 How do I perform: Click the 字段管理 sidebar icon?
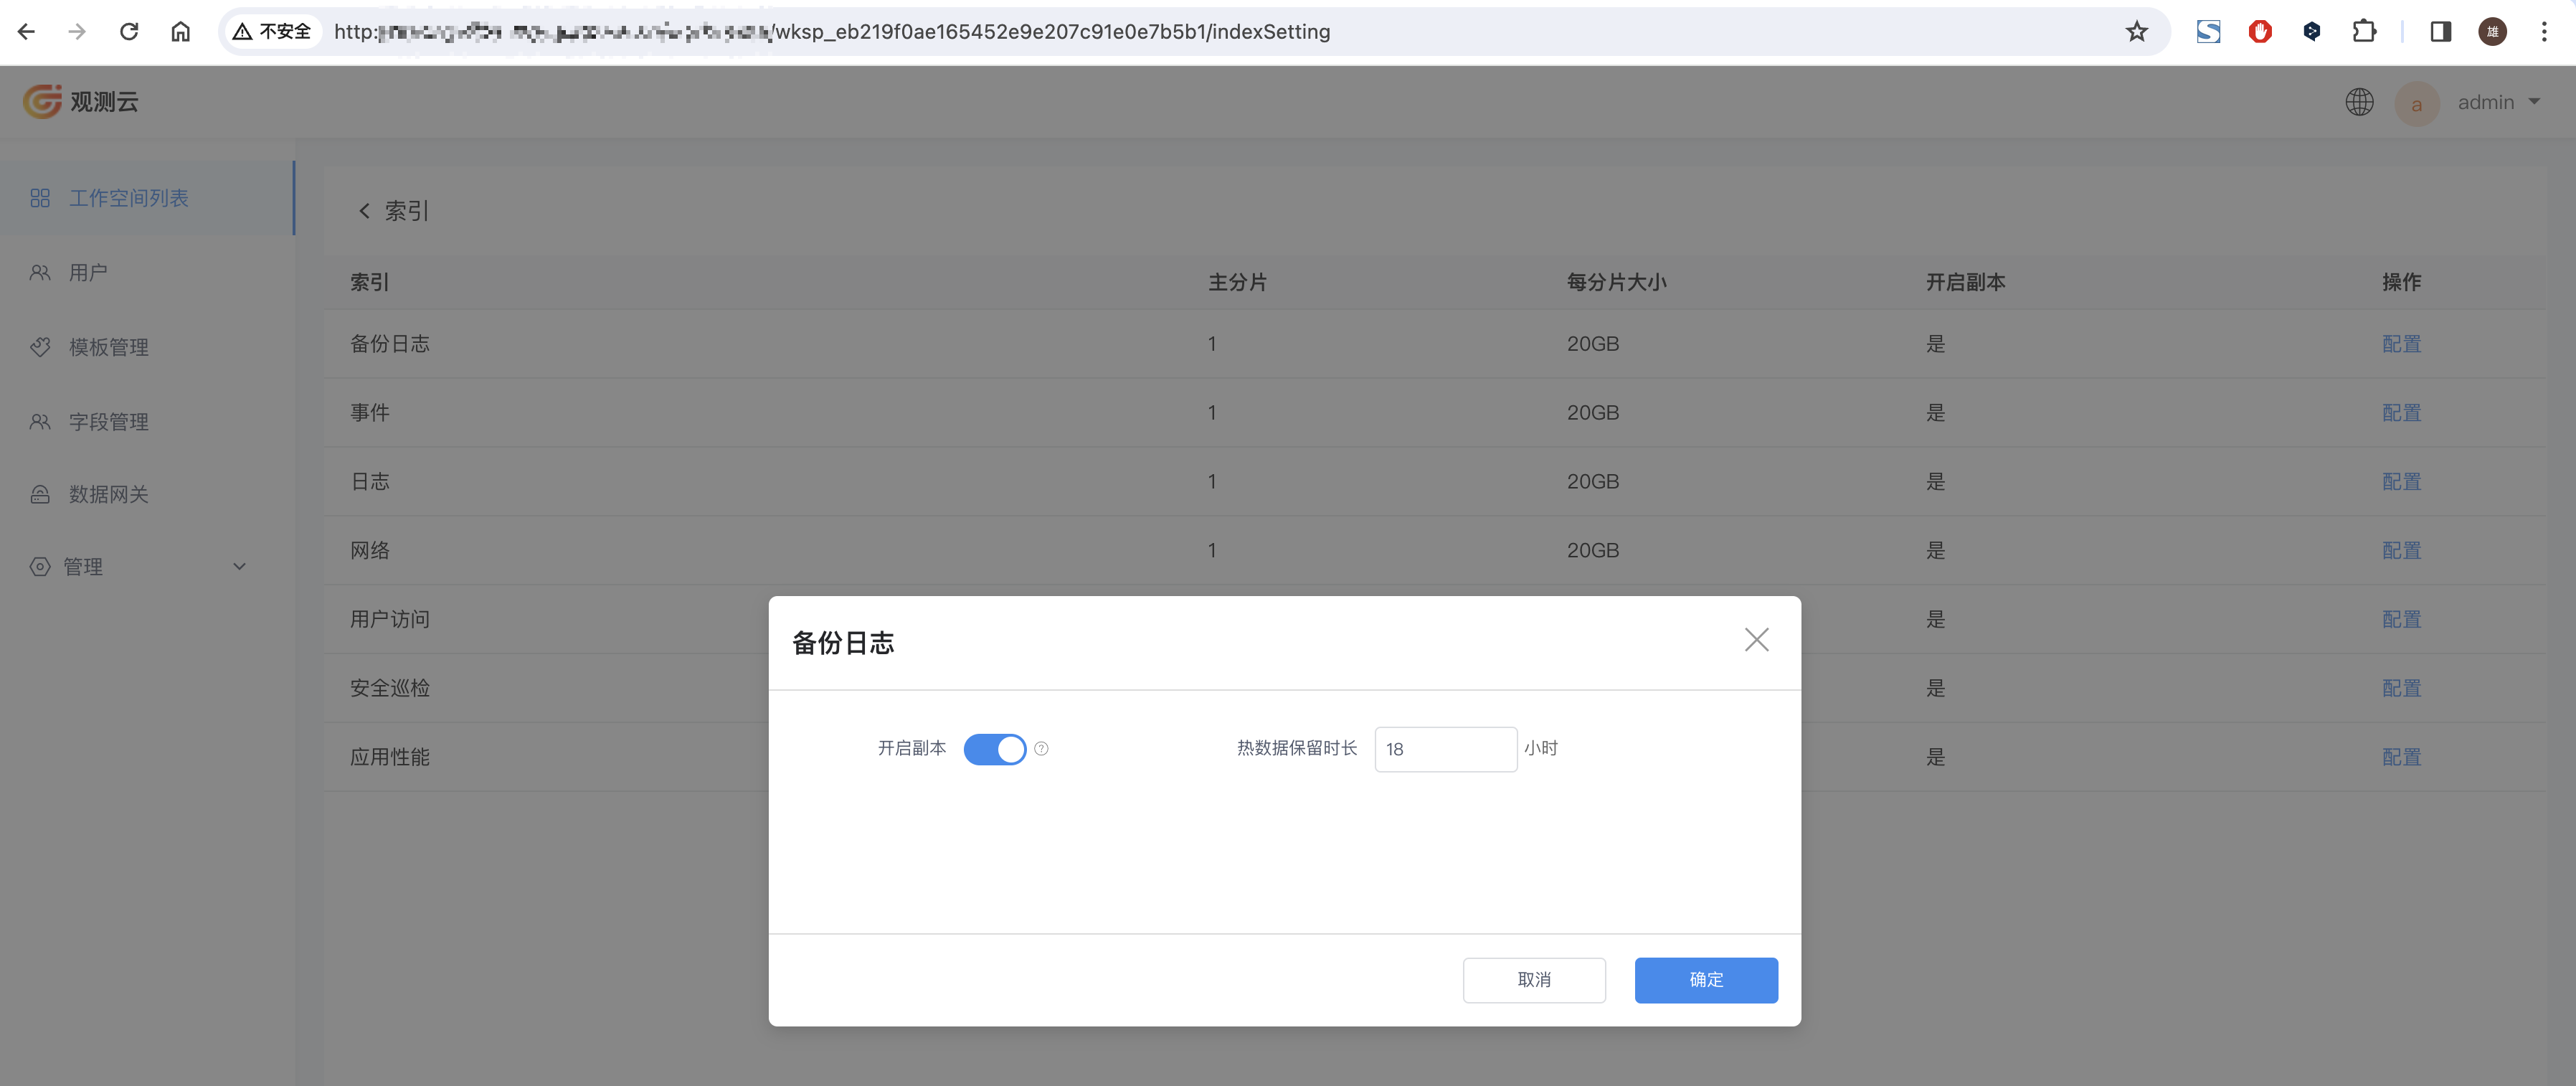pyautogui.click(x=40, y=421)
